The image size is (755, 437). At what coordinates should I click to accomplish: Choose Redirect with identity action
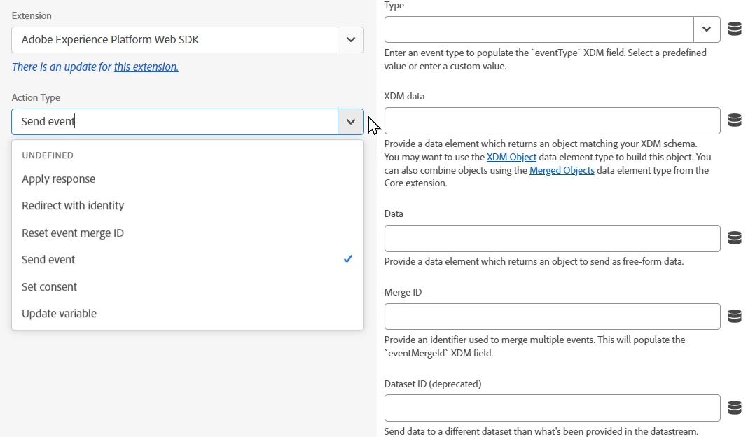[187, 206]
